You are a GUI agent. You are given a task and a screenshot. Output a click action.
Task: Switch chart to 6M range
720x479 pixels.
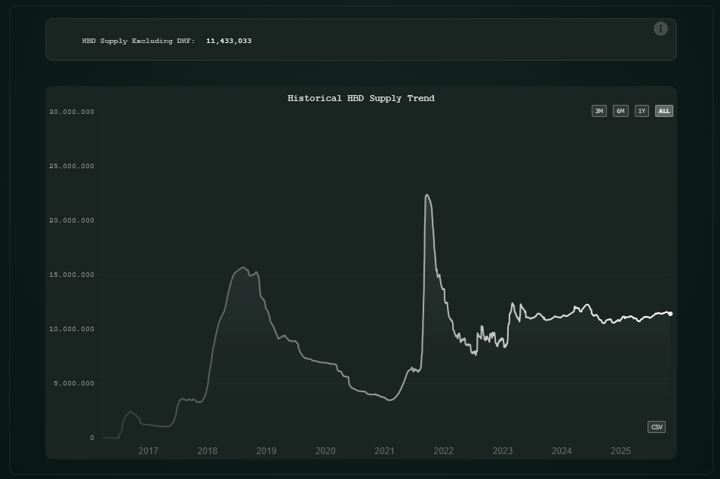tap(620, 111)
